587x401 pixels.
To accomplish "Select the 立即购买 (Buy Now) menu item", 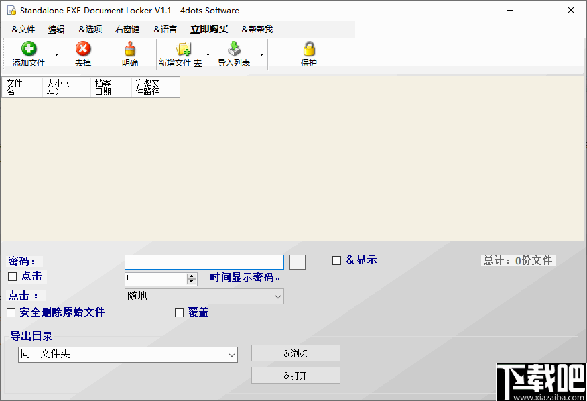I will pyautogui.click(x=208, y=29).
